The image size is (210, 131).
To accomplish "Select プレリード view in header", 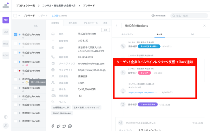I will (29, 16).
